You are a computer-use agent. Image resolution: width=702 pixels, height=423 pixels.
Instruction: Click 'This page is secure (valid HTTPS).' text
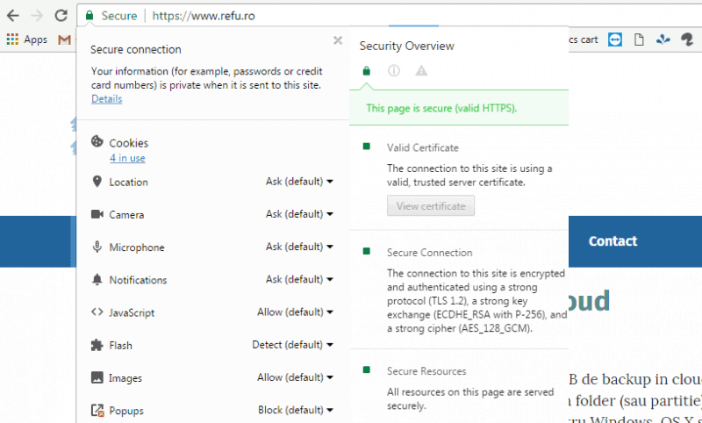(441, 108)
